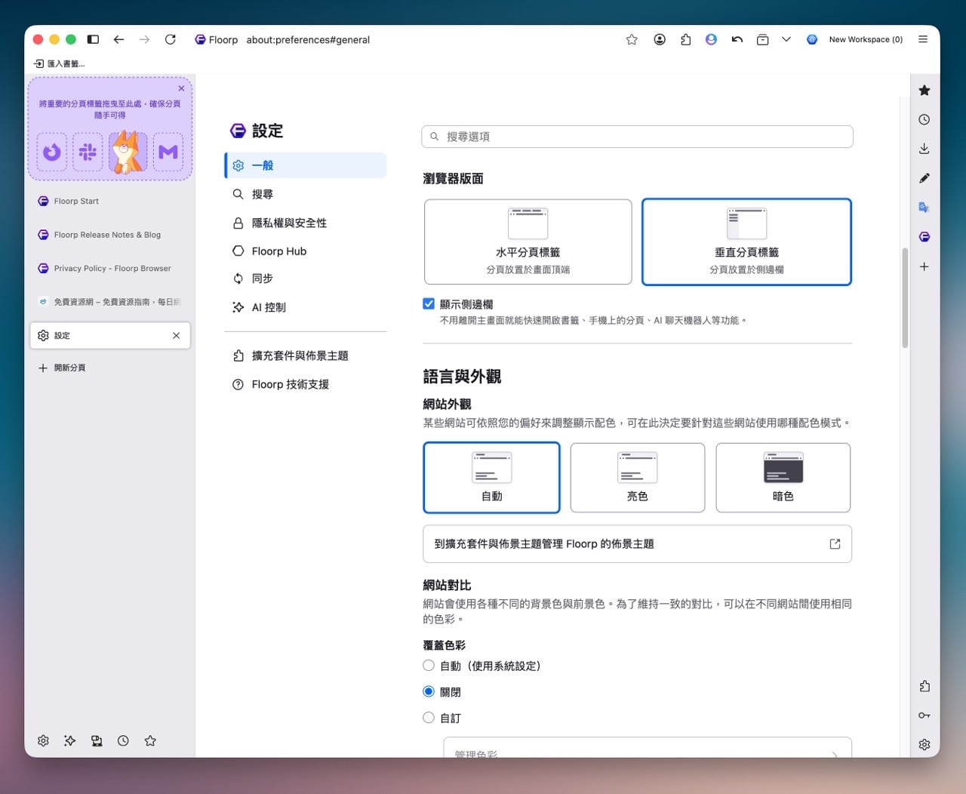Select 垂直分頁標籤 layout card
966x794 pixels.
pyautogui.click(x=746, y=242)
